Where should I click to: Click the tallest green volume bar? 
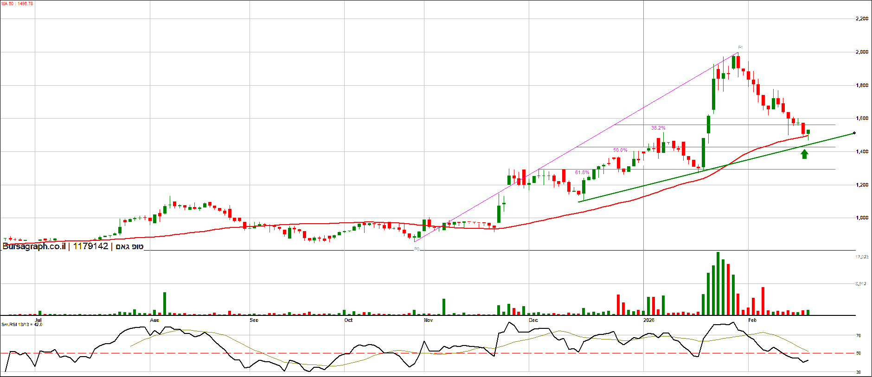[x=718, y=283]
